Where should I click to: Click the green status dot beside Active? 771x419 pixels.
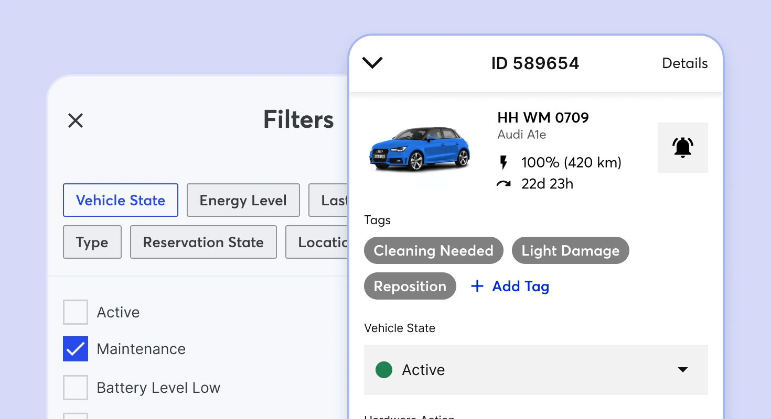point(383,370)
